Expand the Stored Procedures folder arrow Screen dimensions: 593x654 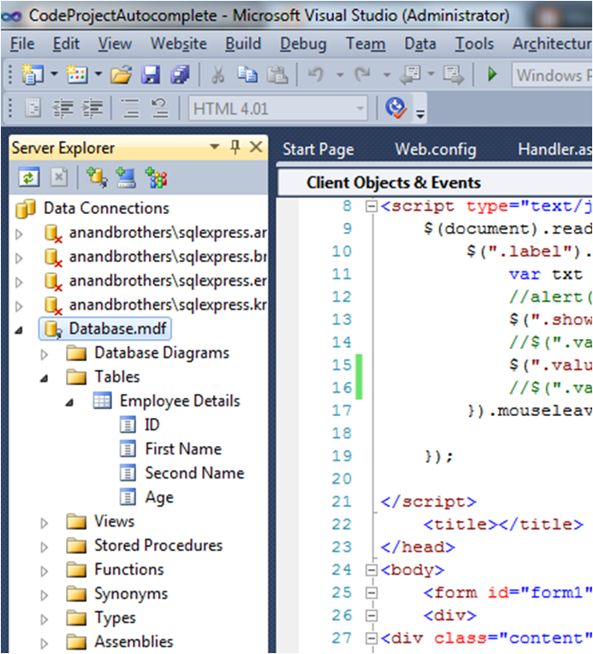pyautogui.click(x=44, y=547)
